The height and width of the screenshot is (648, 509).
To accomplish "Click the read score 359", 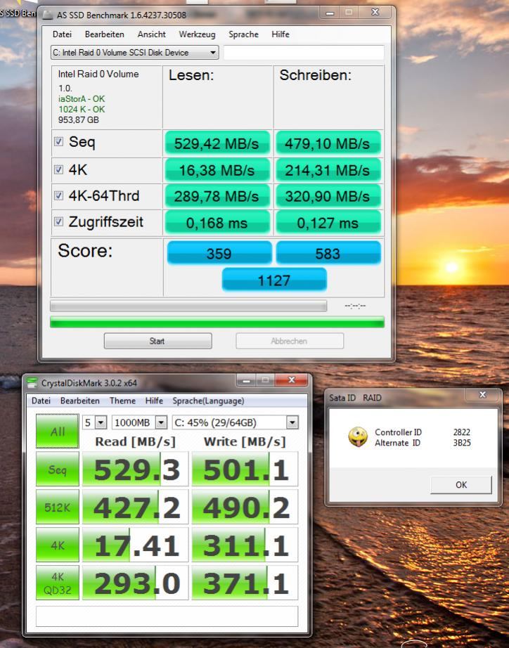I will coord(219,253).
